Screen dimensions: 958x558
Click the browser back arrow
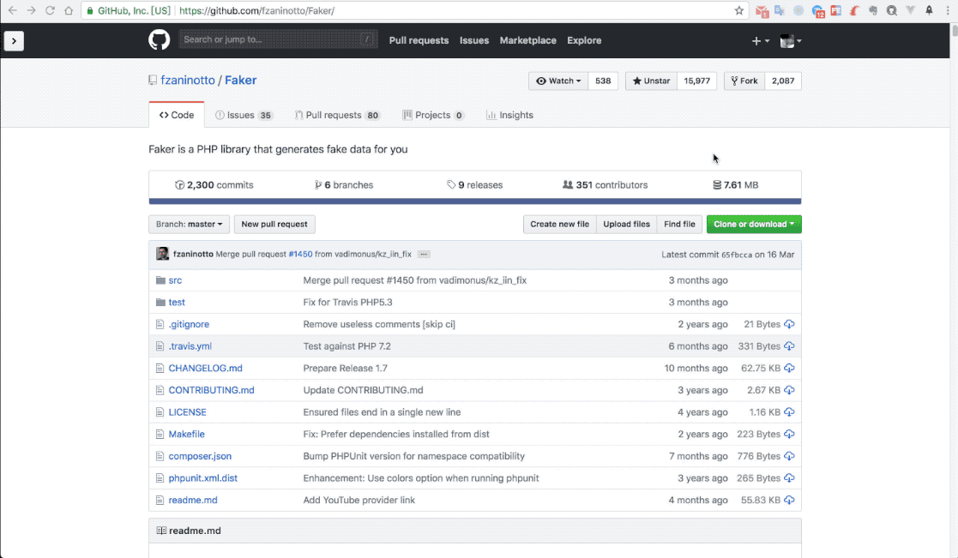[12, 10]
